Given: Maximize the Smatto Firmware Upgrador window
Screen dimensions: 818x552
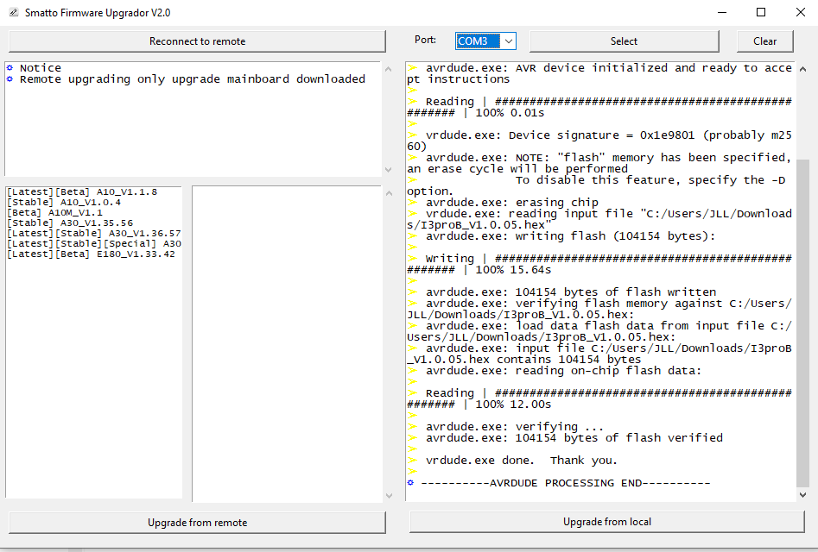Looking at the screenshot, I should (x=761, y=12).
